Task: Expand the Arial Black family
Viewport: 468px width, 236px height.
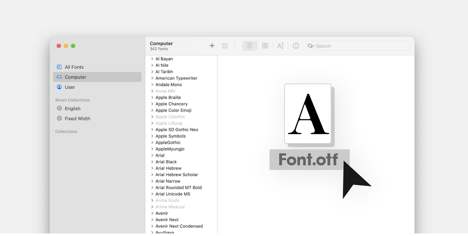Action: pos(152,162)
